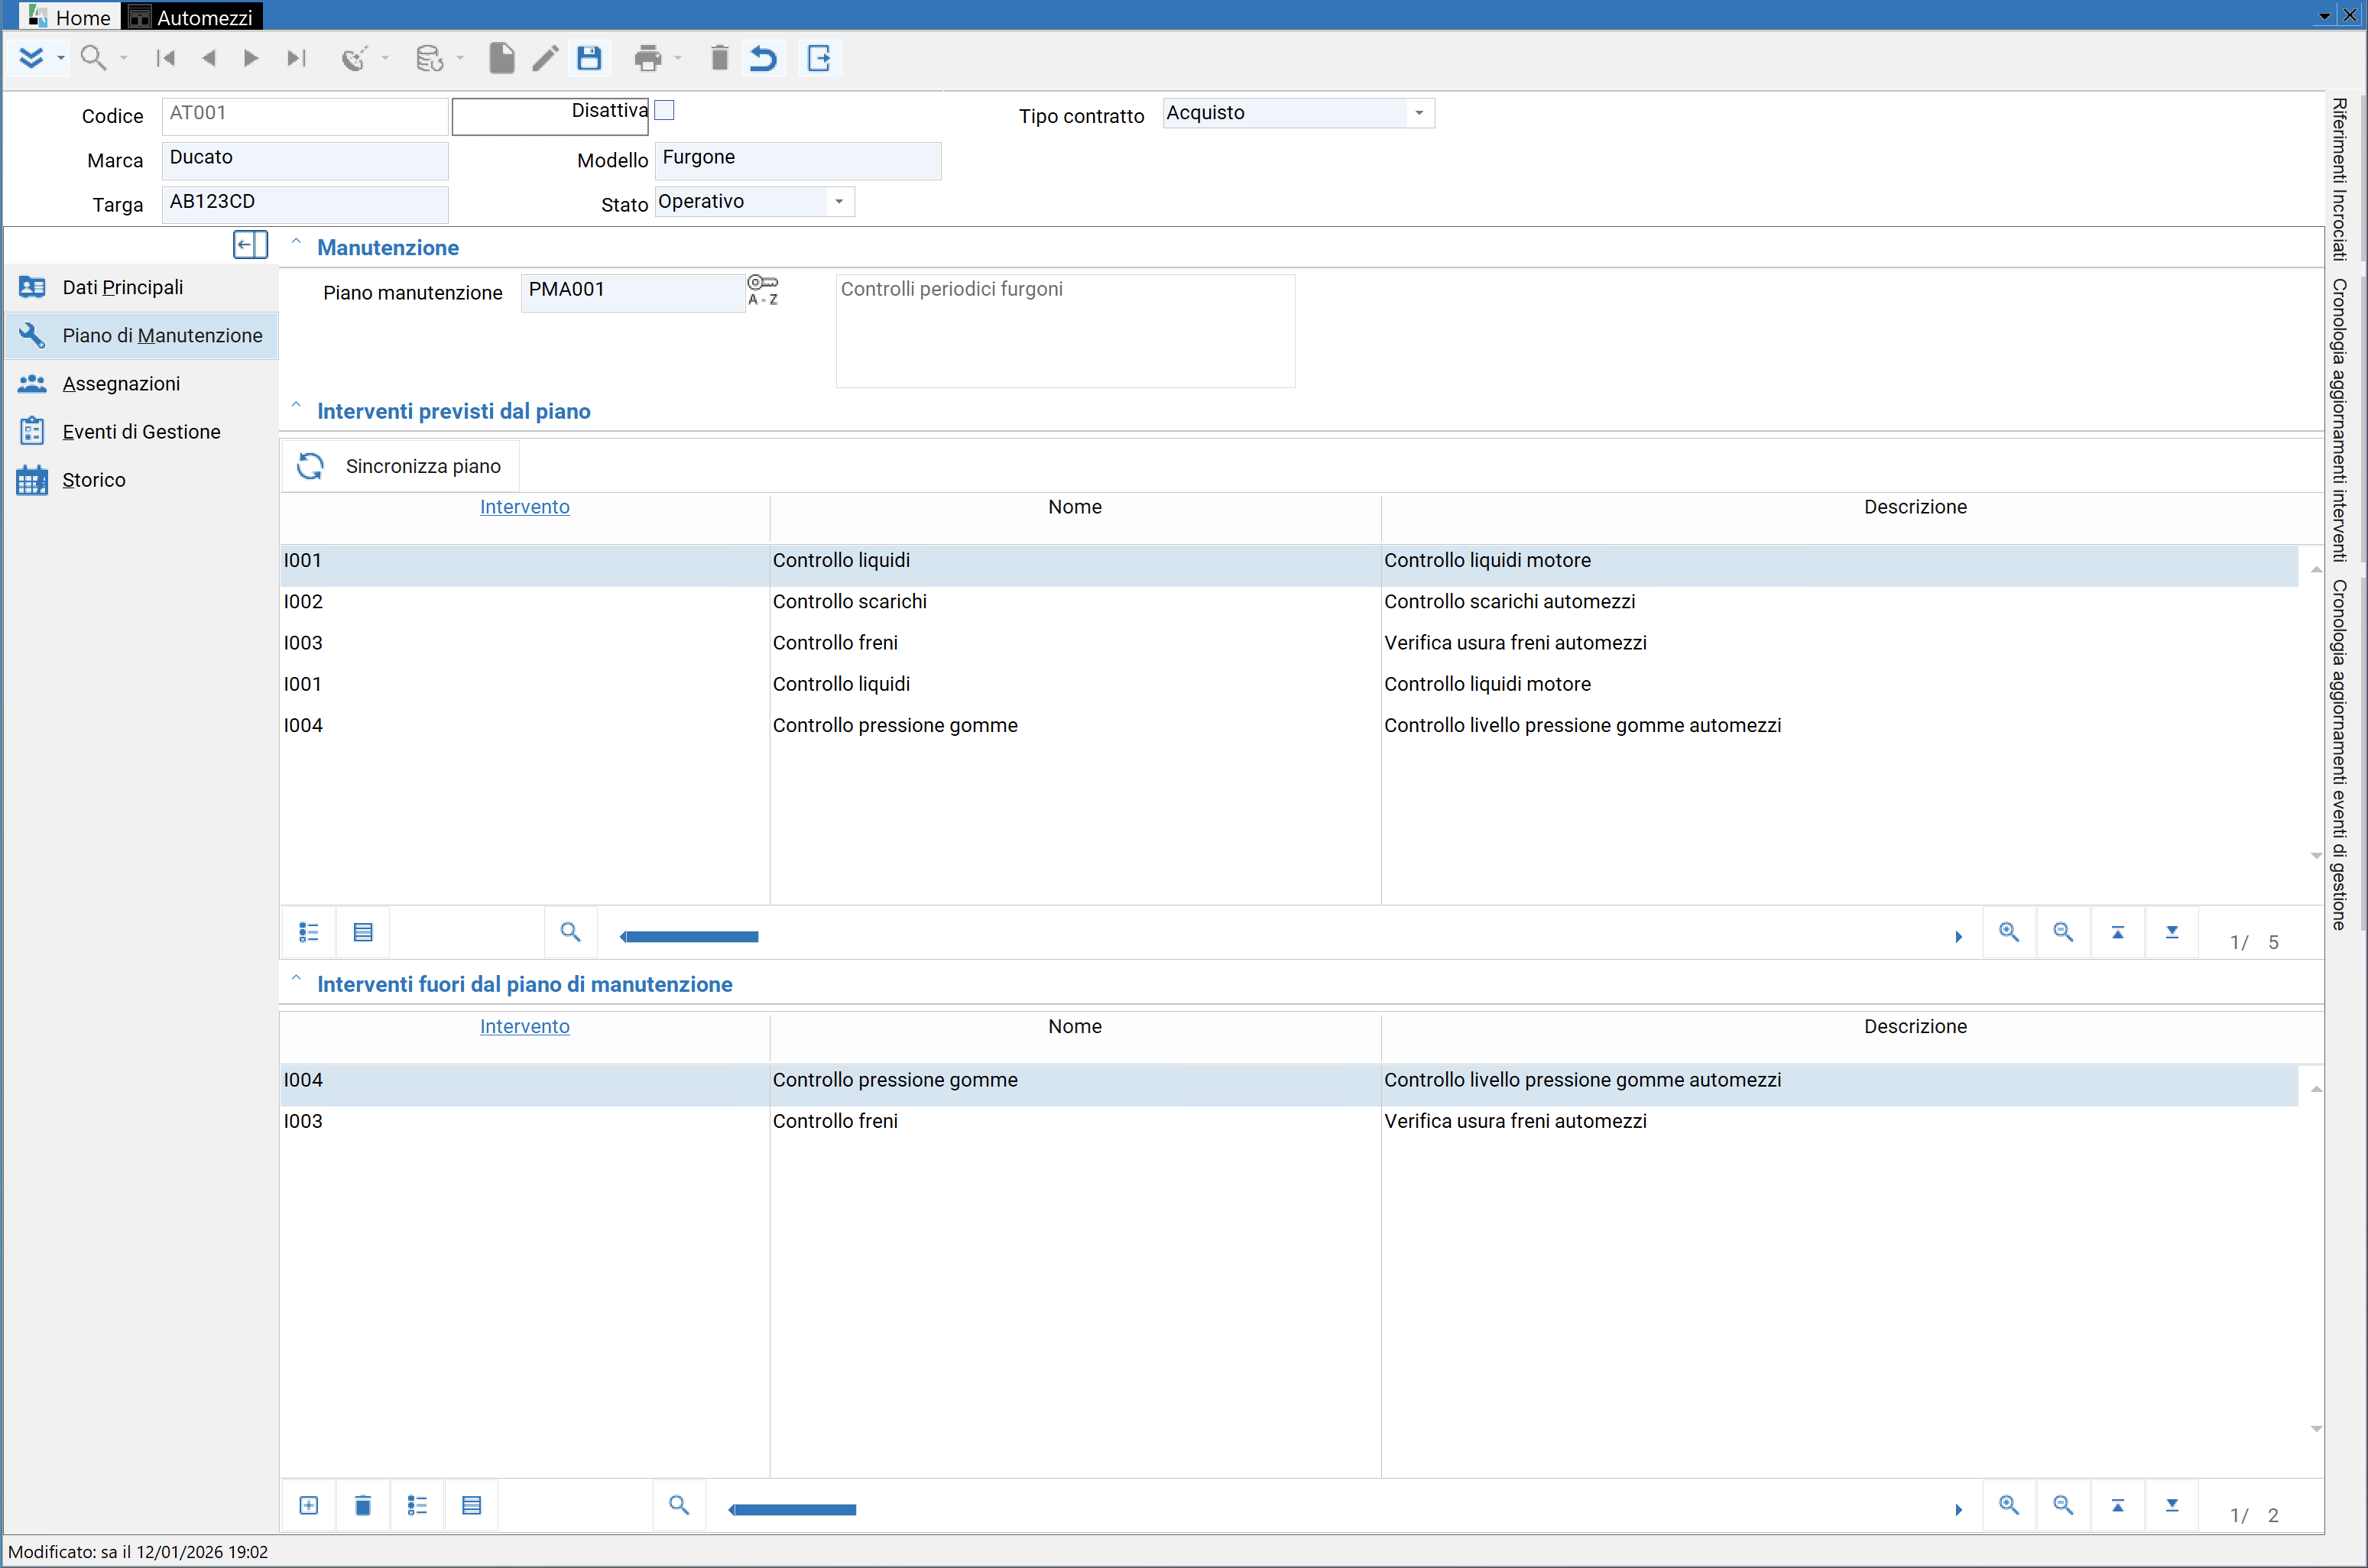This screenshot has width=2368, height=1568.
Task: Click Intervento column link in Interventi previsti grid
Action: (x=524, y=507)
